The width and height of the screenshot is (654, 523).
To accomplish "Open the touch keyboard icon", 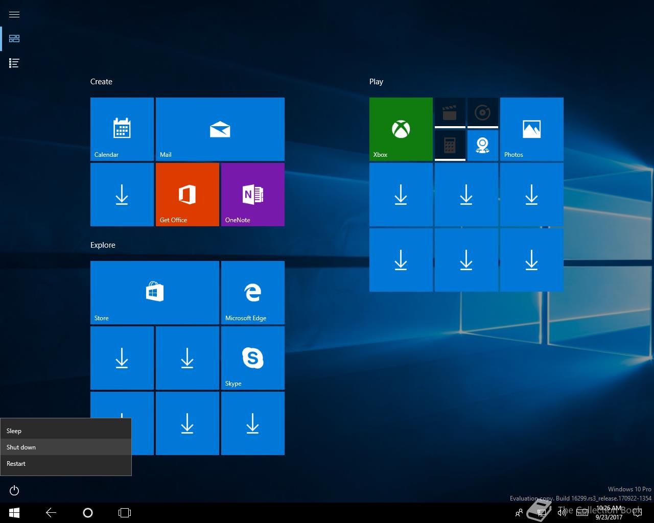I will click(582, 513).
